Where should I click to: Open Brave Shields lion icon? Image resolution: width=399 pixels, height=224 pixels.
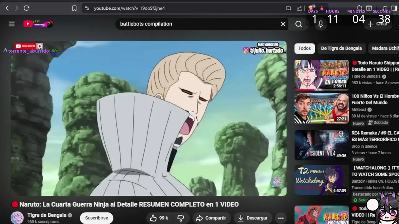pos(311,8)
